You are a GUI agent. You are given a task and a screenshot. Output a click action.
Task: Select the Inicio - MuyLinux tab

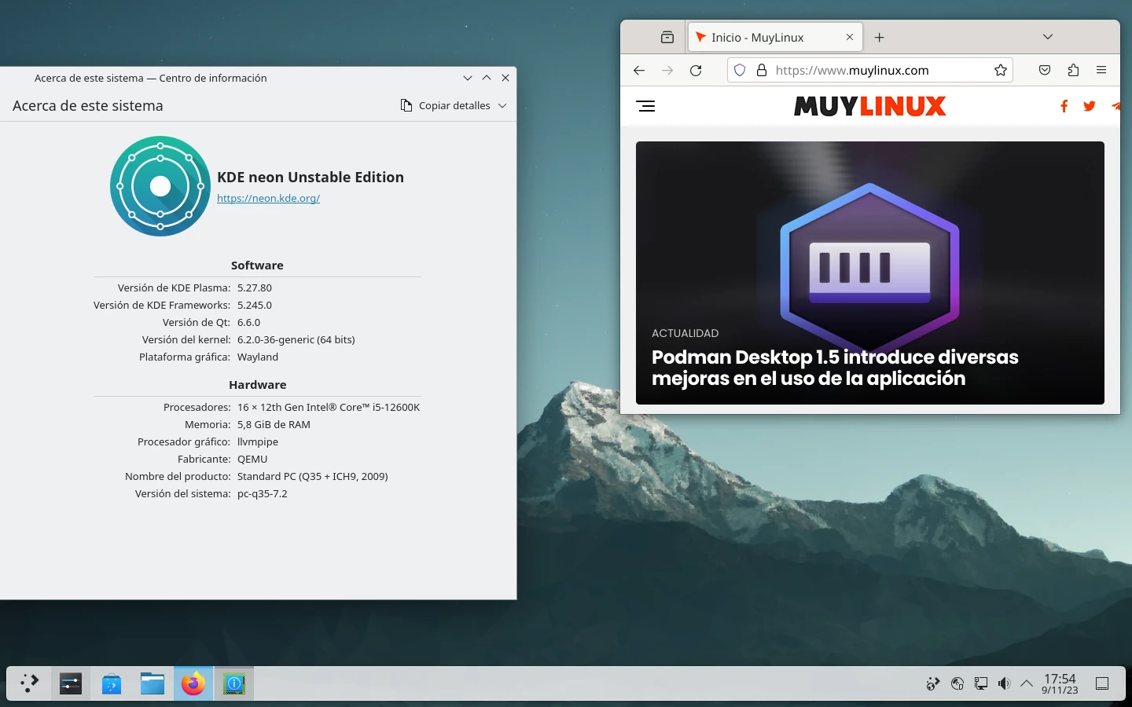point(775,37)
